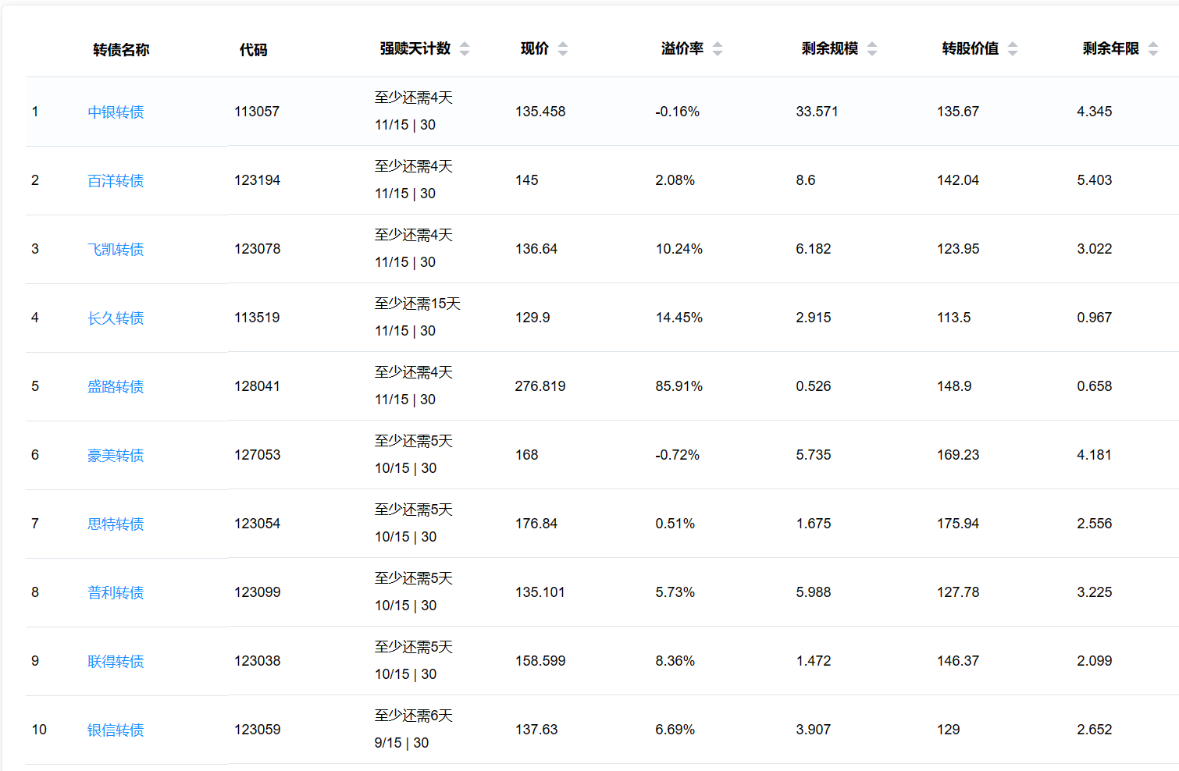Viewport: 1179px width, 771px height.
Task: Sort table by 溢价率 sort icon
Action: pyautogui.click(x=718, y=49)
